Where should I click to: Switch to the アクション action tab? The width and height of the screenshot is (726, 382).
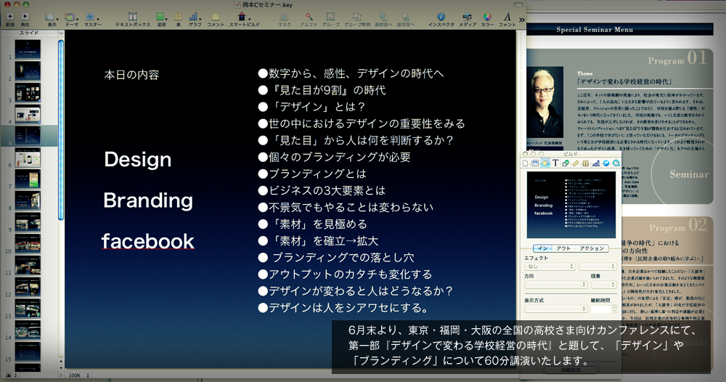591,248
